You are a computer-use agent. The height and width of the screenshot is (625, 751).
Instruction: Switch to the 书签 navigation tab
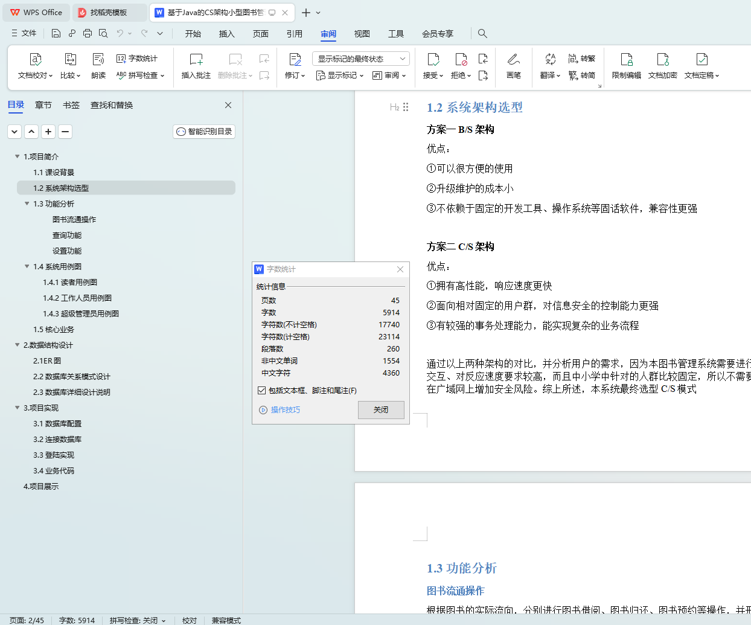(71, 105)
